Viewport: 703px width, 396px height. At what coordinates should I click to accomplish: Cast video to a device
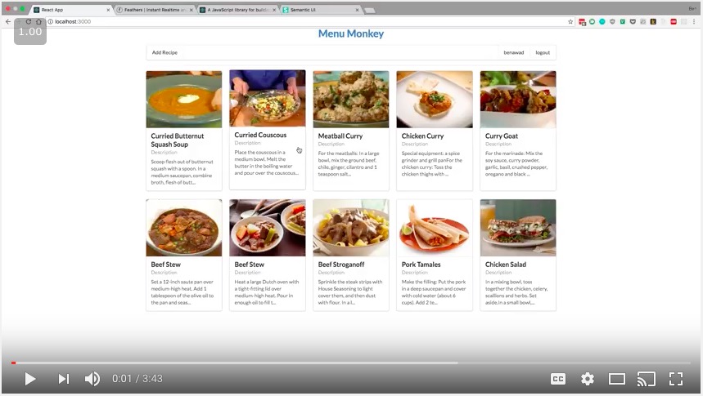[646, 379]
